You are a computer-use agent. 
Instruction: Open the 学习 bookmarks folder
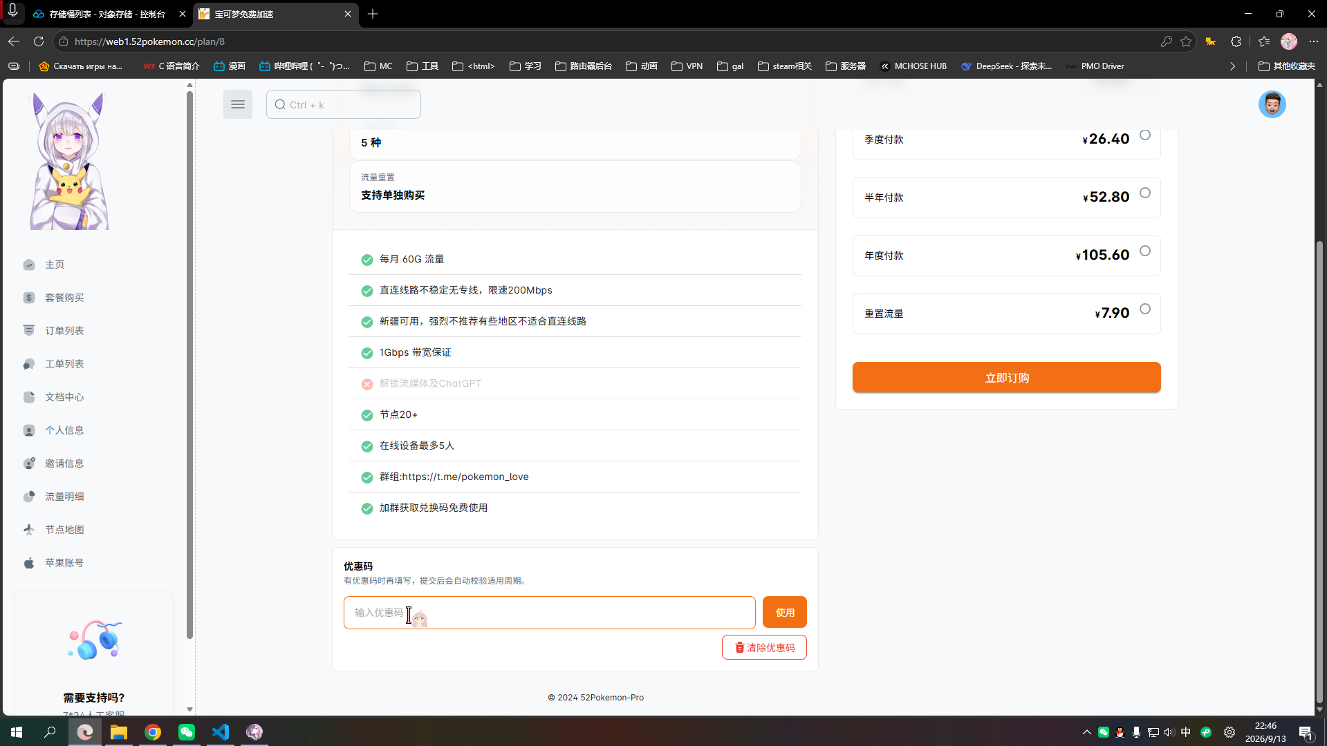coord(525,66)
